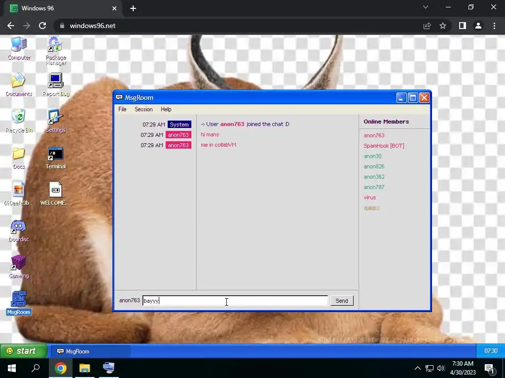This screenshot has width=505, height=378.
Task: Close the Windows 96 browser tab
Action: point(114,8)
